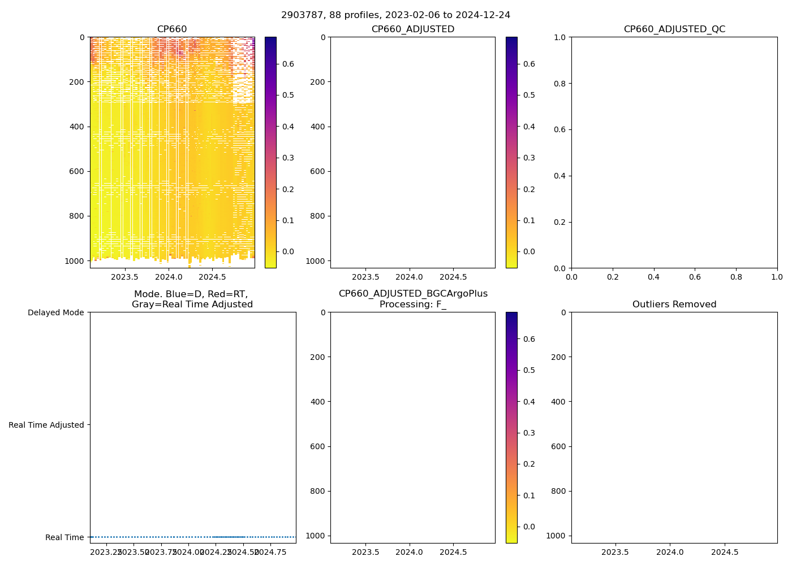792x565 pixels.
Task: Click the figure title with 88 profiles
Action: click(395, 15)
